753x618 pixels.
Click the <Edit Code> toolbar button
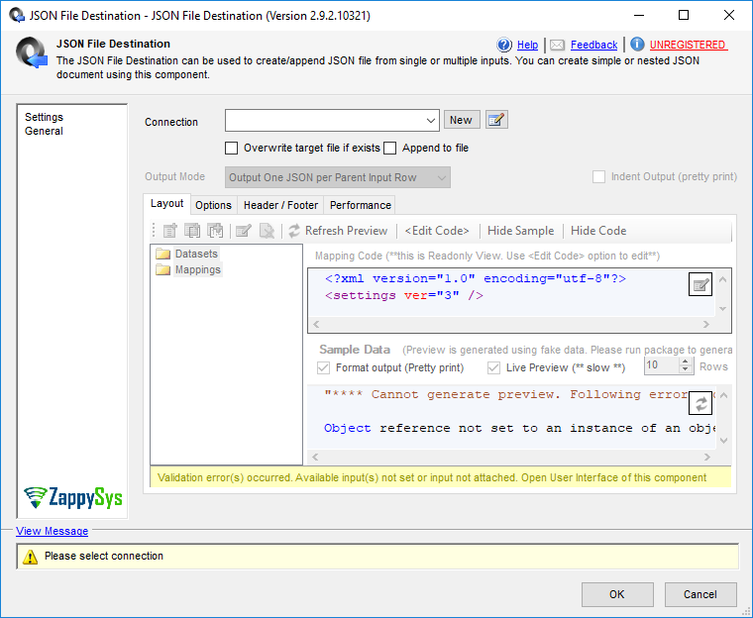click(437, 231)
